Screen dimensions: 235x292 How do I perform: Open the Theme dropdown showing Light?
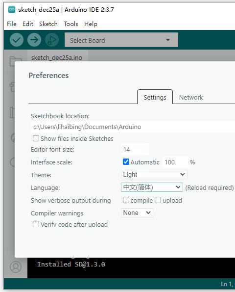click(x=154, y=175)
